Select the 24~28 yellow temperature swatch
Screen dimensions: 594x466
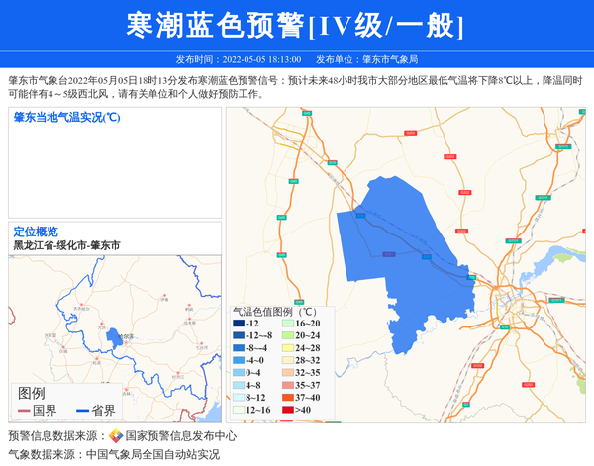tap(286, 348)
